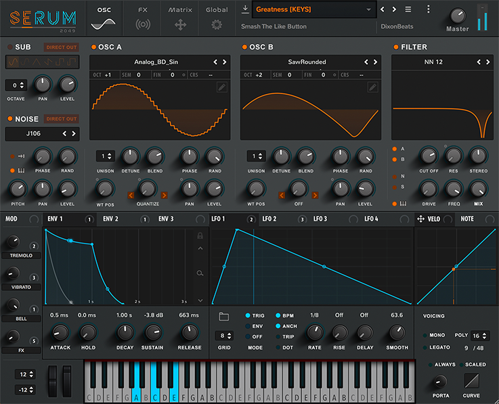The height and width of the screenshot is (404, 499).
Task: Open the Global settings tab
Action: click(x=217, y=18)
